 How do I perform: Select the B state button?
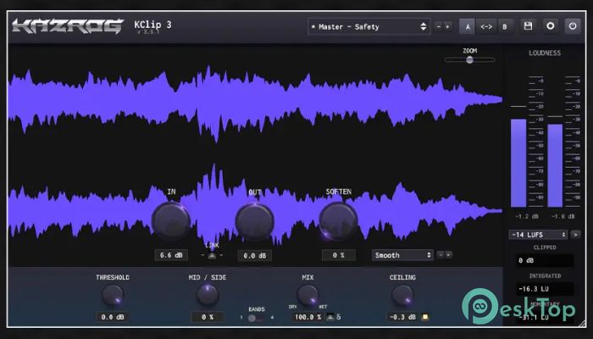pos(505,26)
